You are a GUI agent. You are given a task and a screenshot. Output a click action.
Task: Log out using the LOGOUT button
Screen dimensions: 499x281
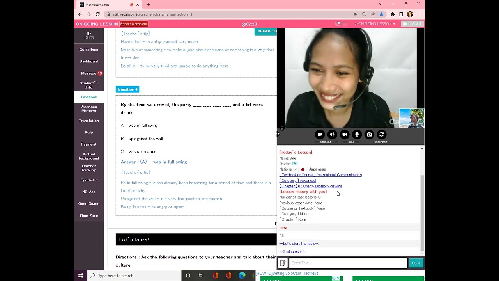point(412,24)
